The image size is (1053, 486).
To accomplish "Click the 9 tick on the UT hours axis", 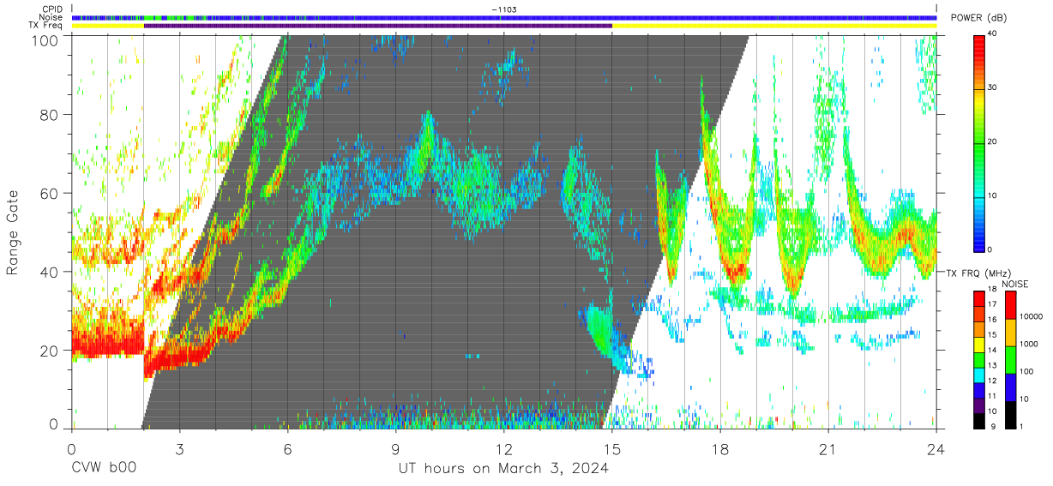I will click(x=396, y=448).
